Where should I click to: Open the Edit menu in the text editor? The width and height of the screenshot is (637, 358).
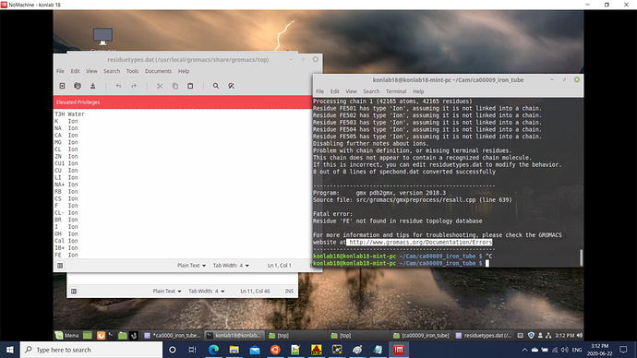click(x=75, y=71)
